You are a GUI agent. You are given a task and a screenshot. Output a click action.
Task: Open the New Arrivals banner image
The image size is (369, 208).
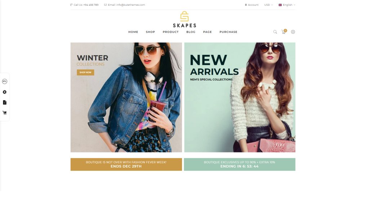240,97
